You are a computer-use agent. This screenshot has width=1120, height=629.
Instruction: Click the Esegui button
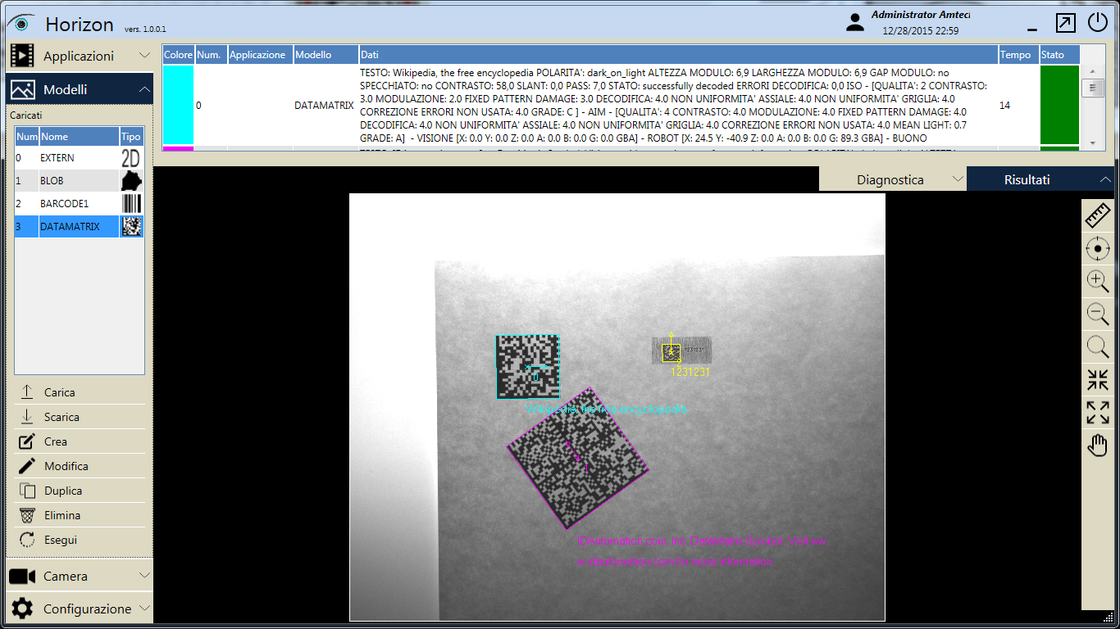coord(79,540)
